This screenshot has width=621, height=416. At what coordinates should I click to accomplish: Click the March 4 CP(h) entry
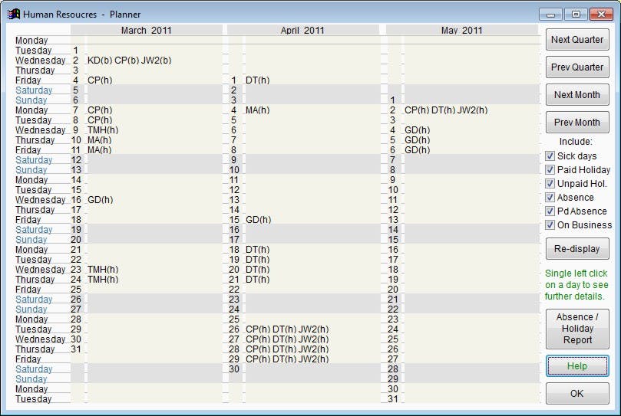tap(100, 80)
